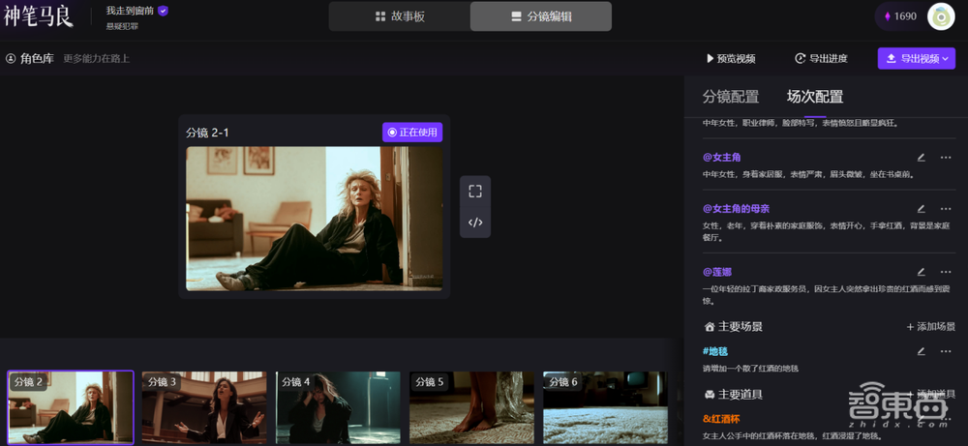
Task: Toggle the 正在使用 status on 分镜 2-1
Action: point(412,133)
